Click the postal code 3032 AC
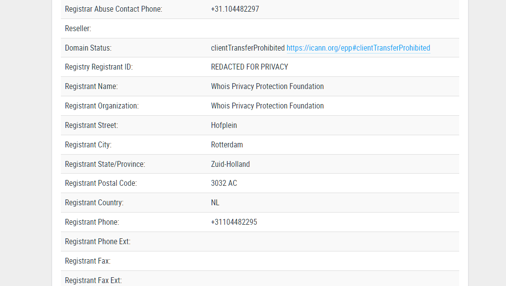Image resolution: width=506 pixels, height=286 pixels. [x=224, y=183]
